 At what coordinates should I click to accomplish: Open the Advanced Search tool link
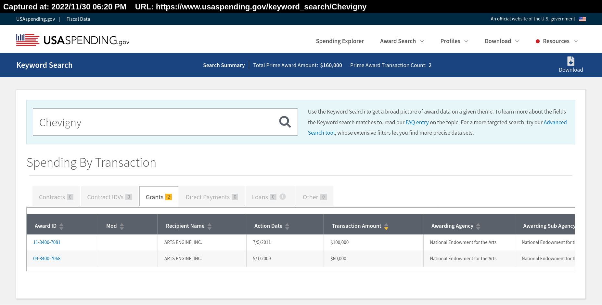tap(437, 128)
